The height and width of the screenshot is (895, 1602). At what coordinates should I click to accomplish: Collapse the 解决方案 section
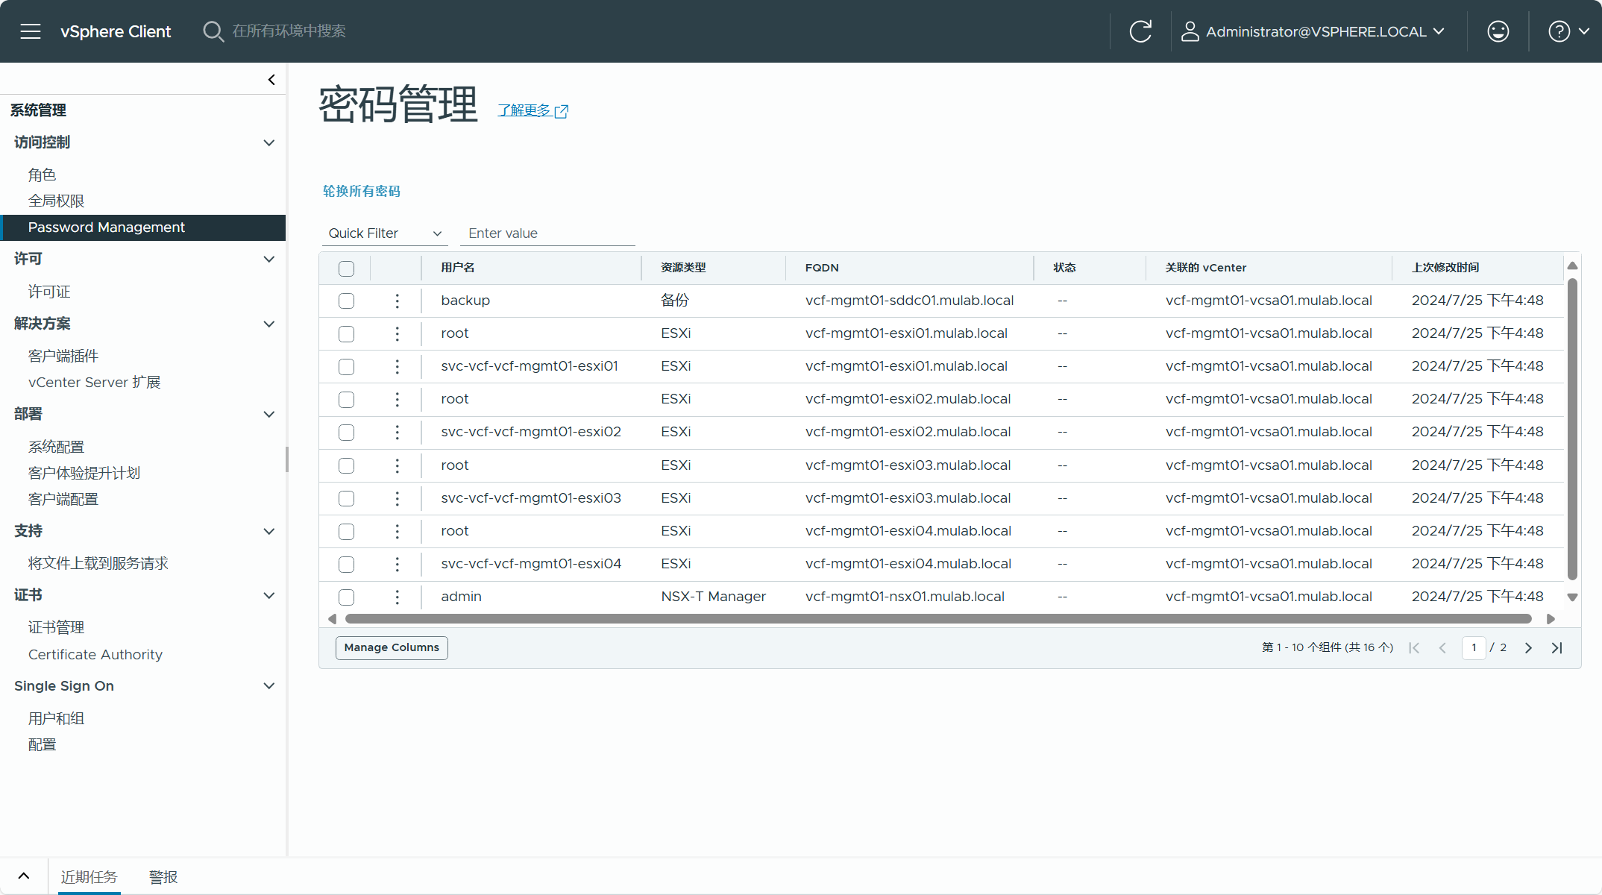click(x=269, y=324)
